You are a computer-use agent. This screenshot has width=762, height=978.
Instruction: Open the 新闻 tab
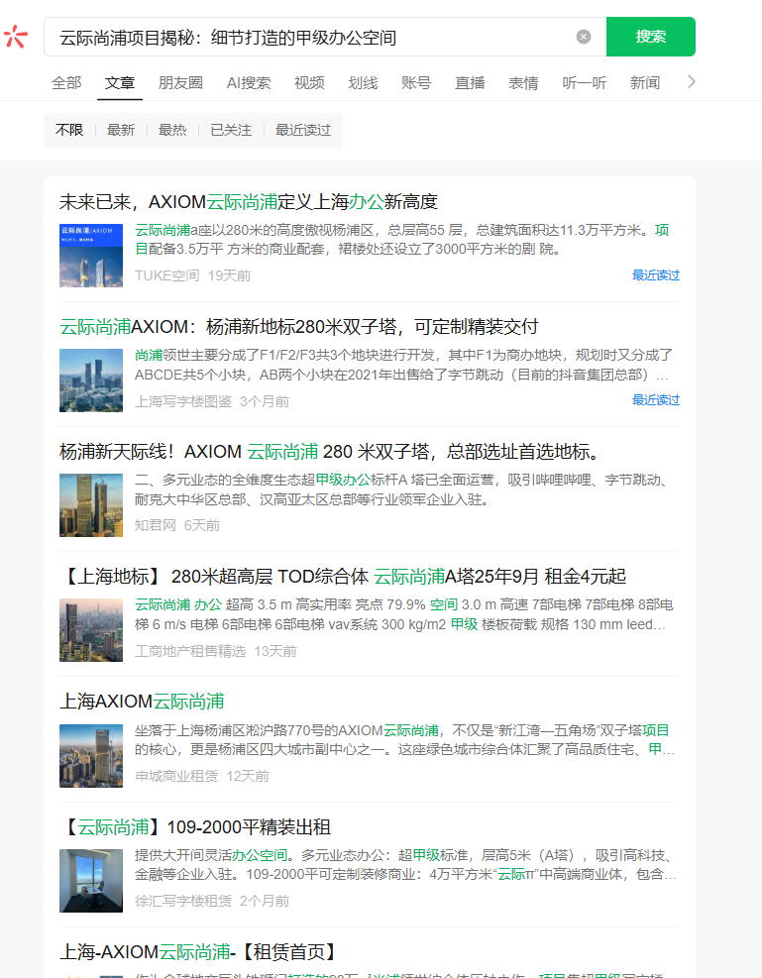(645, 83)
